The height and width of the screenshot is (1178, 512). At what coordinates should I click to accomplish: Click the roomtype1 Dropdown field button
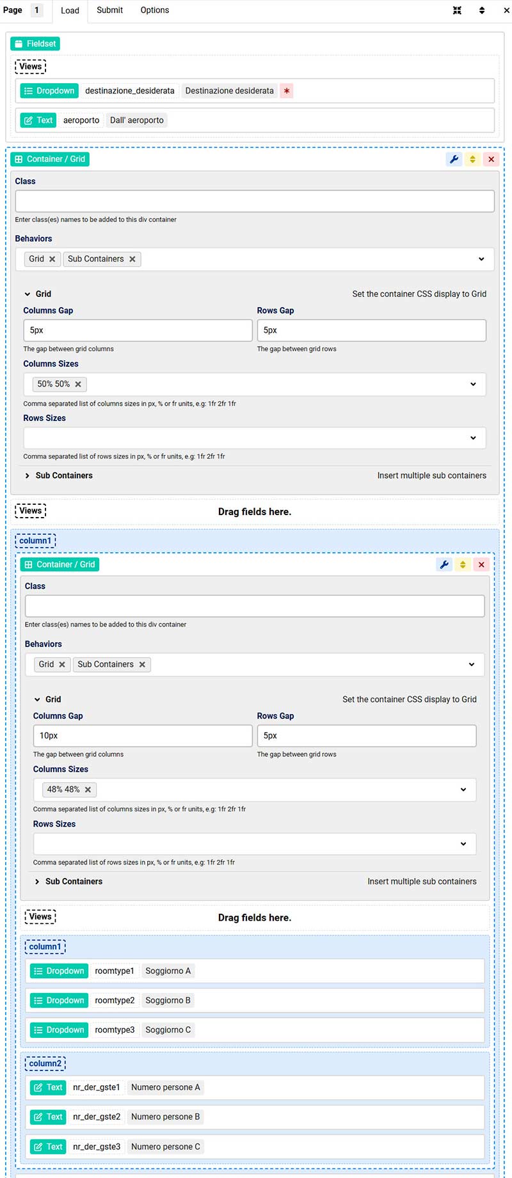[59, 971]
